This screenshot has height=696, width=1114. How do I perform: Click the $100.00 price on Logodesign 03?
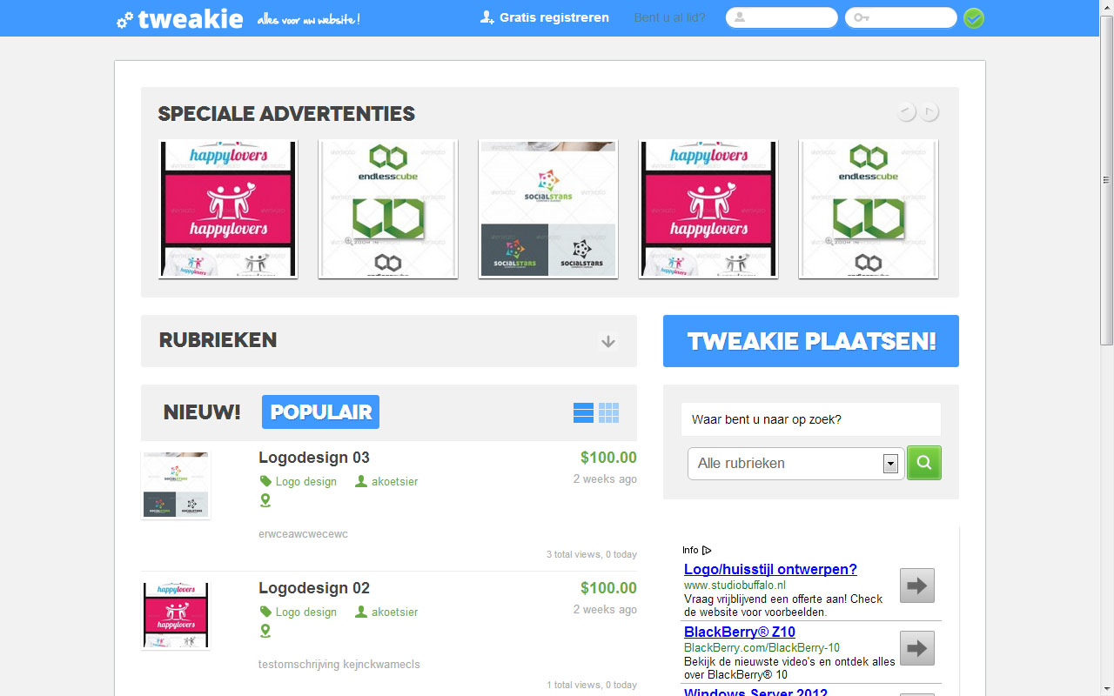[x=608, y=458]
